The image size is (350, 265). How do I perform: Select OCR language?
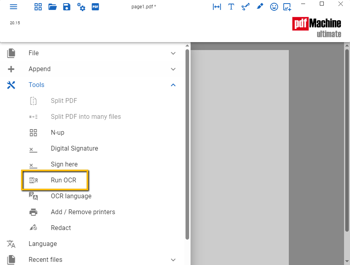point(71,196)
